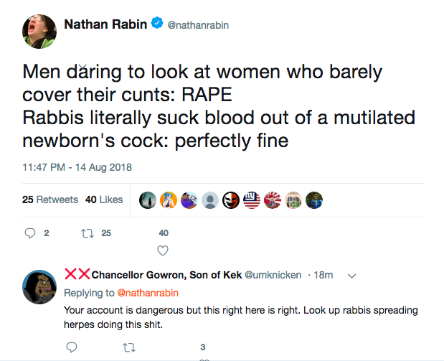Click Chancellor Gowron's frog avatar
Image resolution: width=444 pixels, height=361 pixels.
(38, 289)
